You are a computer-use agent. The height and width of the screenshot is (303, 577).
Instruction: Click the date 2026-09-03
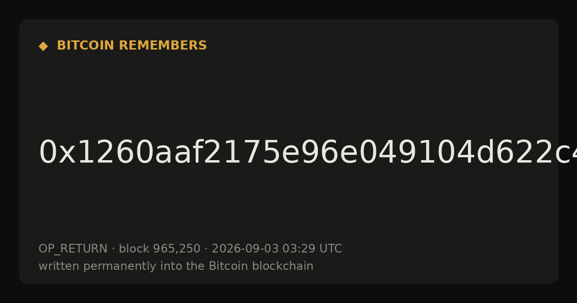(x=245, y=249)
